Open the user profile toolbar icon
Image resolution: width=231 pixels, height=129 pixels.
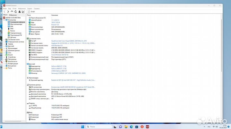(x=19, y=12)
